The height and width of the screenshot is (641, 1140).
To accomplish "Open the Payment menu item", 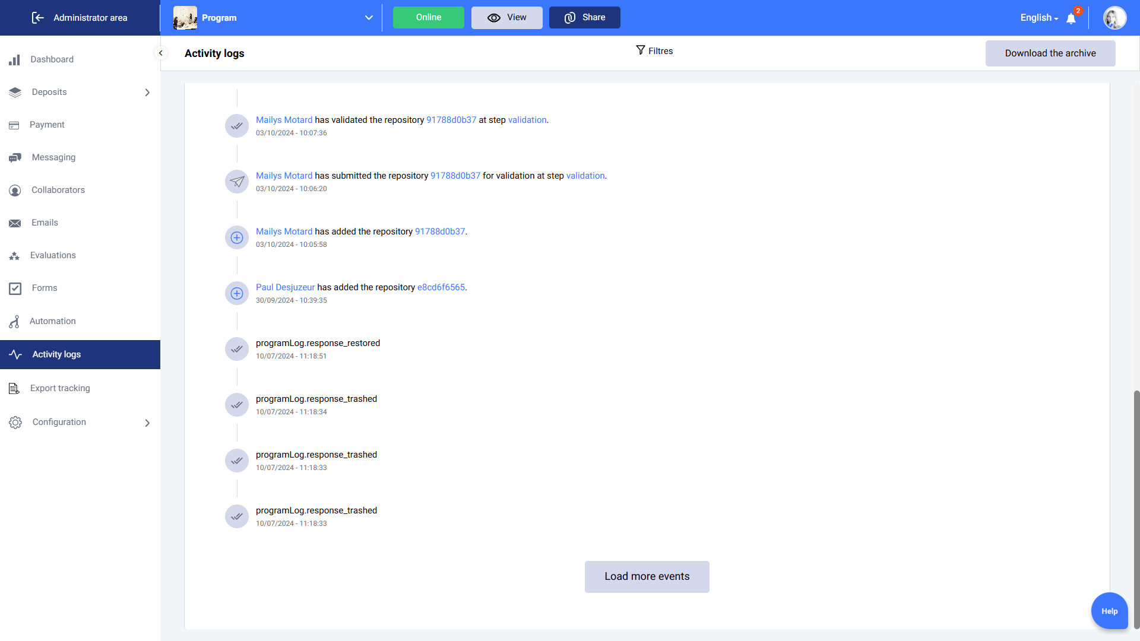I will 80,125.
